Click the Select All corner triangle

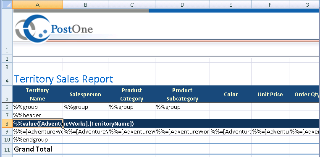click(7, 5)
